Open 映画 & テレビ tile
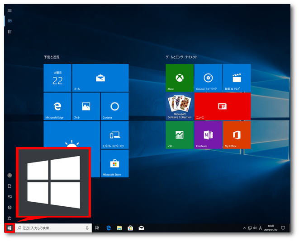This screenshot has width=299, height=241. 237,78
